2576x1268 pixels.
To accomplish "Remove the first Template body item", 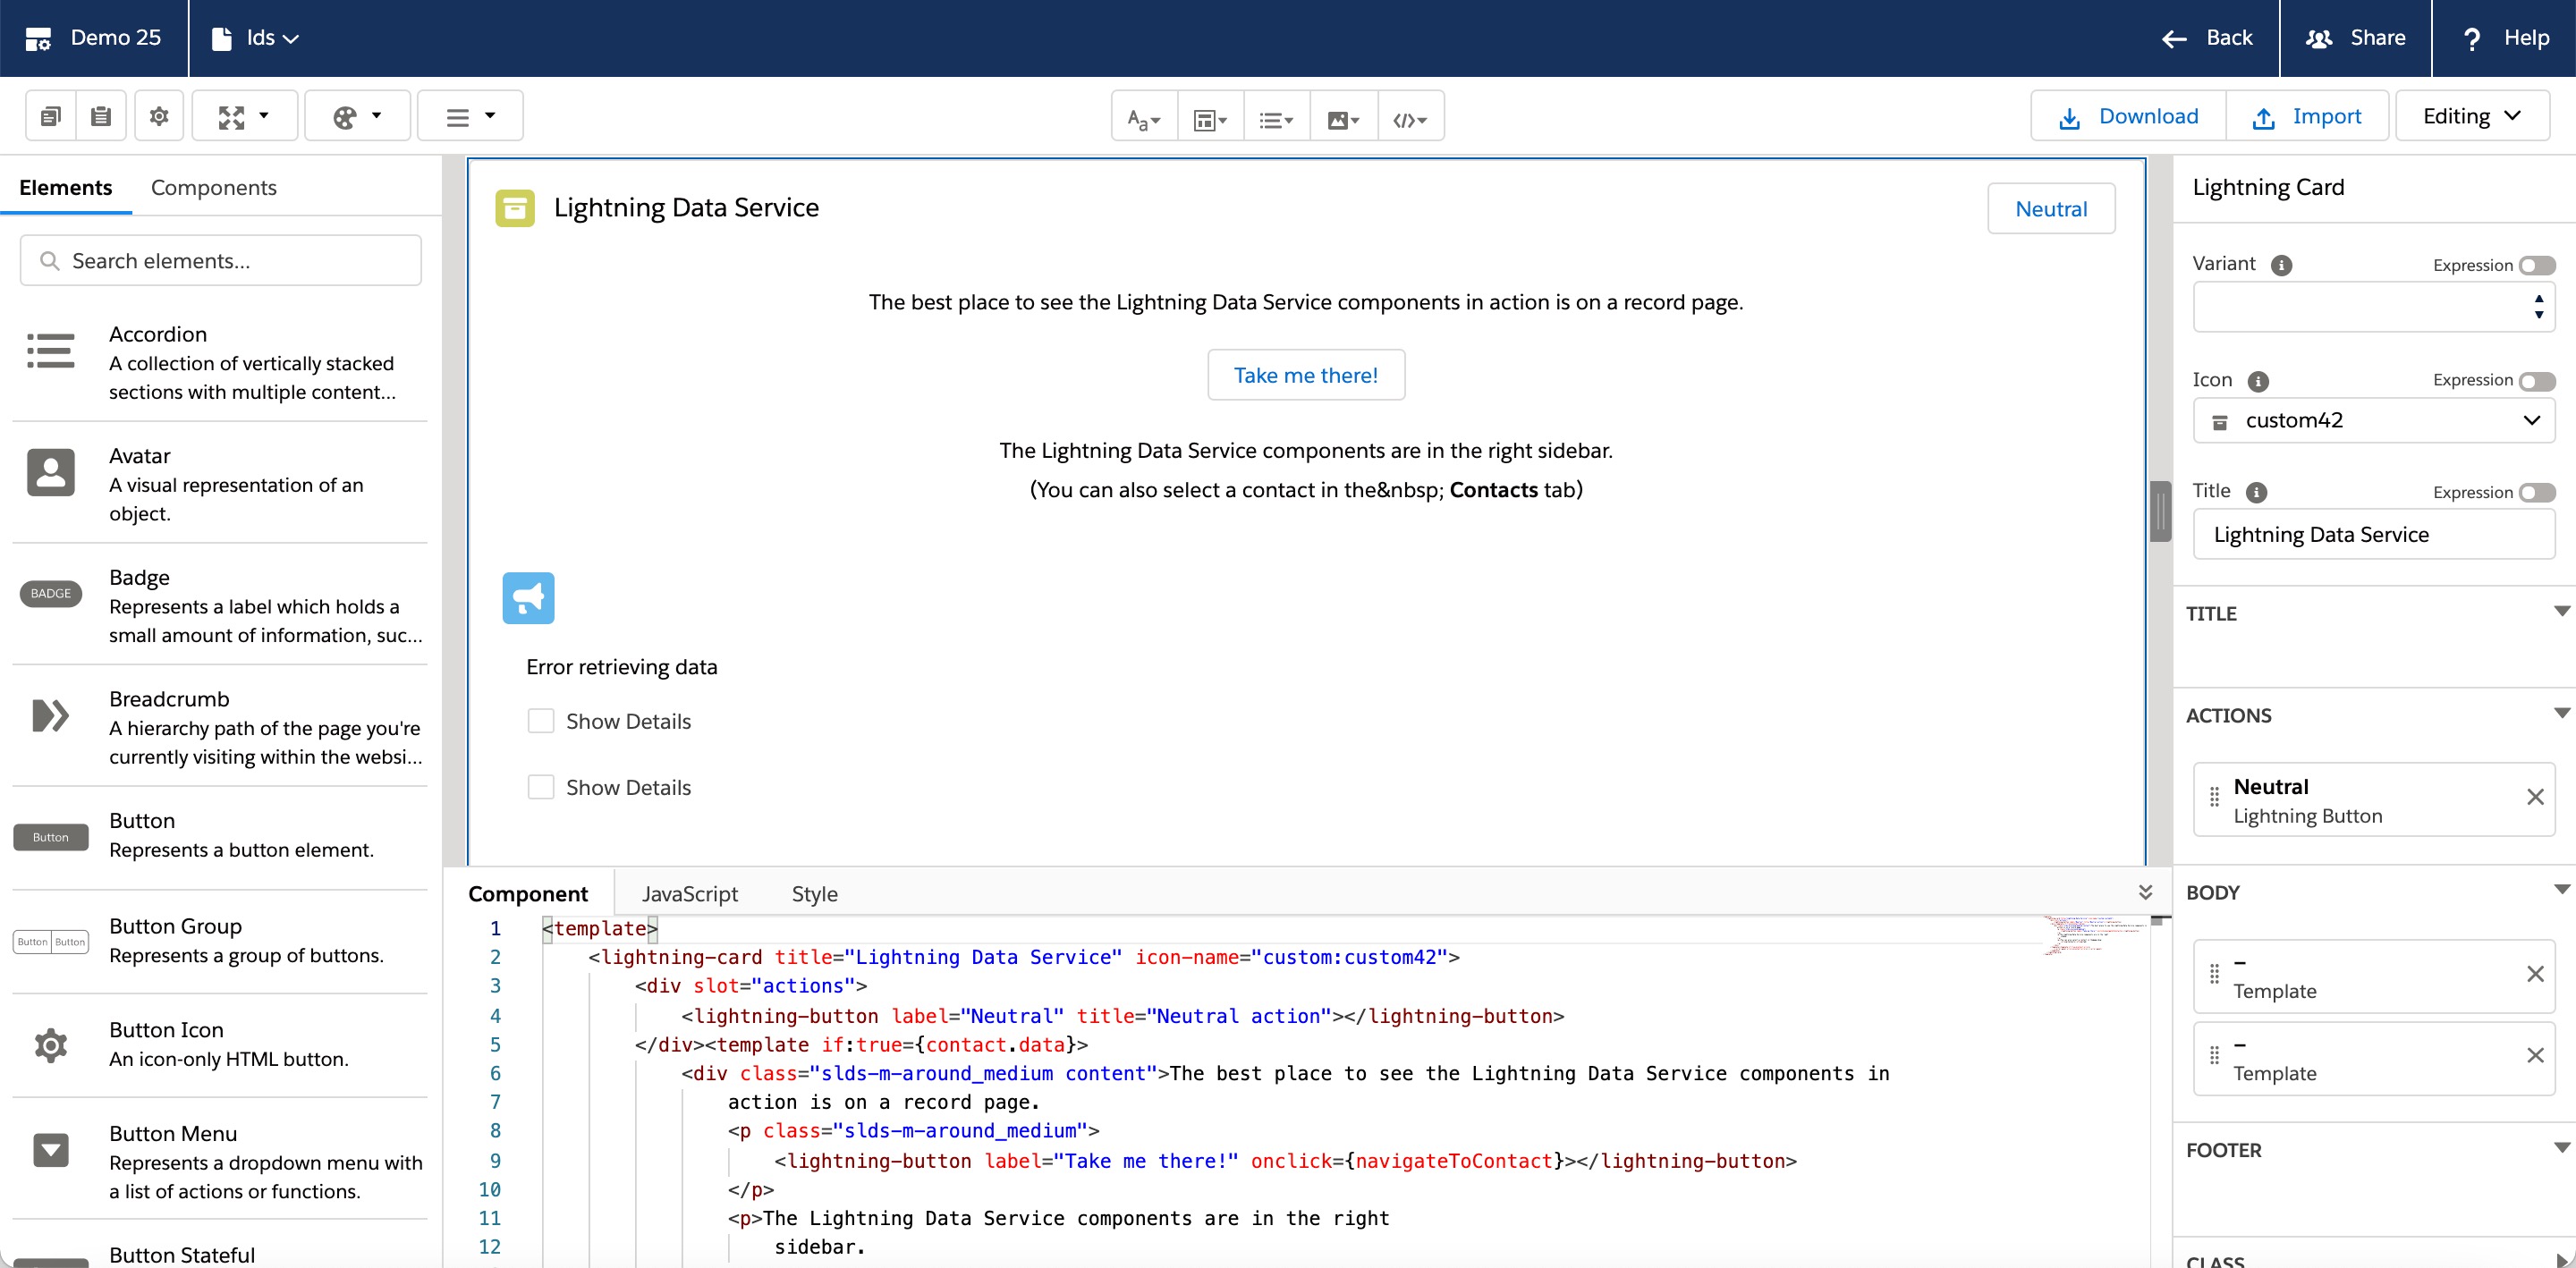I will point(2535,974).
